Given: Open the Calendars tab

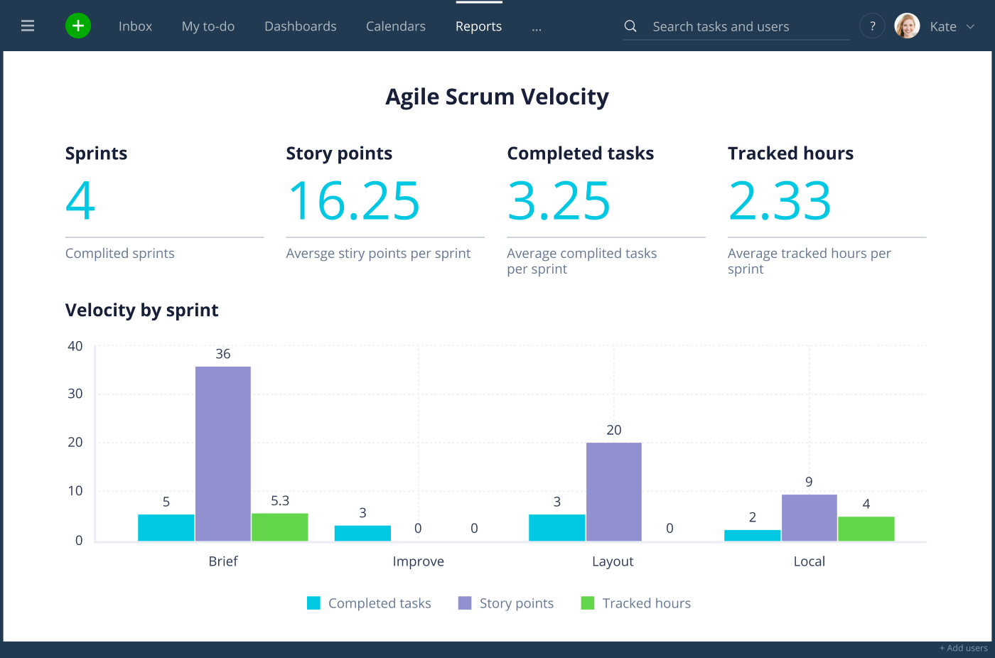Looking at the screenshot, I should 396,26.
